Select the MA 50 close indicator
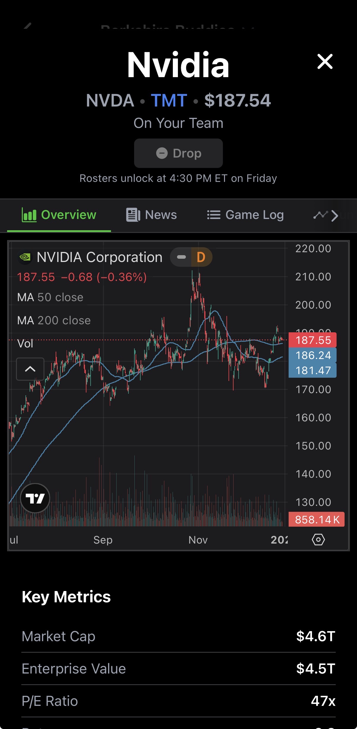357x729 pixels. [x=50, y=297]
